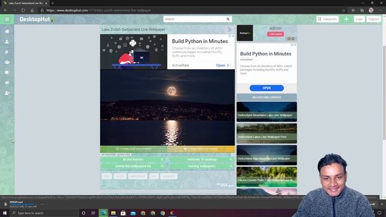Click the blue OPEN button in sidebar ad

tap(267, 88)
